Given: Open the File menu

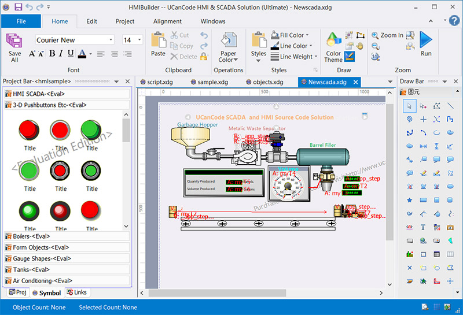Looking at the screenshot, I should point(21,21).
